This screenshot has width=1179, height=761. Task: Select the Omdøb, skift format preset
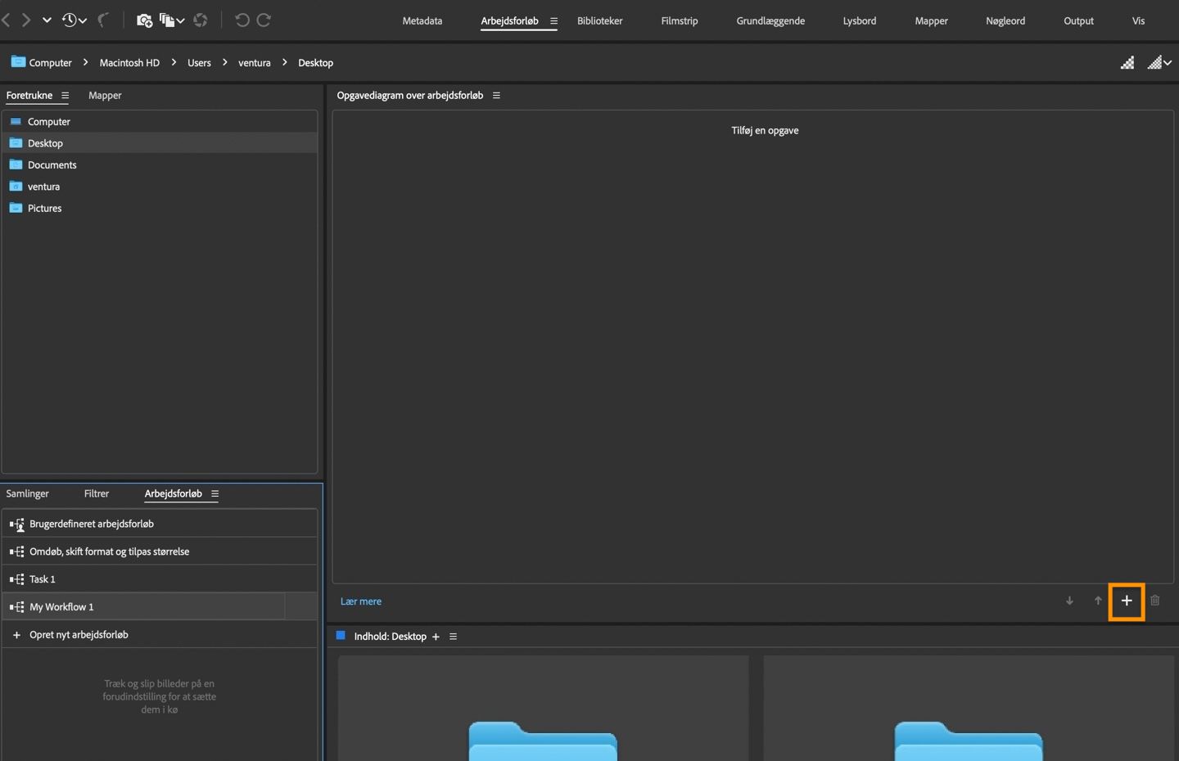[x=160, y=552]
